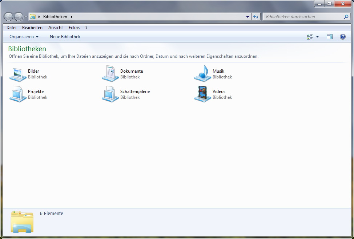The height and width of the screenshot is (239, 354).
Task: Minimize the Explorer window
Action: click(x=319, y=4)
